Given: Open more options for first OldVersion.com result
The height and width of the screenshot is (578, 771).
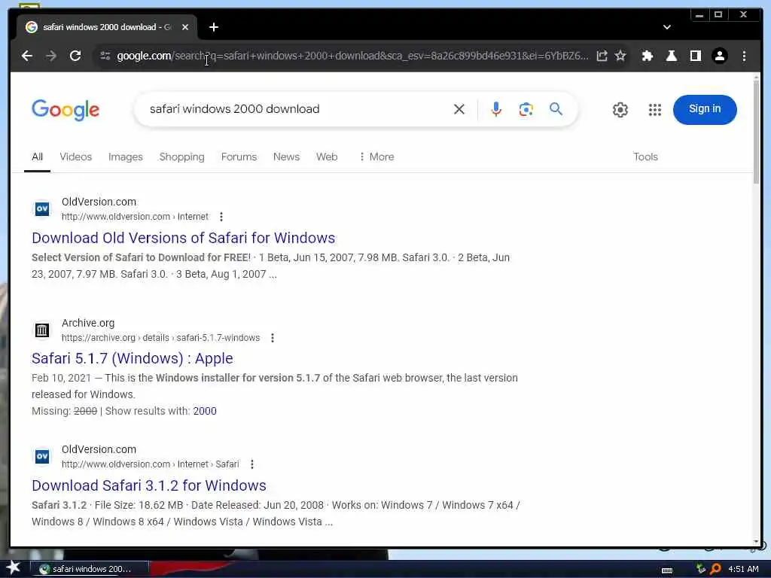Looking at the screenshot, I should 221,217.
